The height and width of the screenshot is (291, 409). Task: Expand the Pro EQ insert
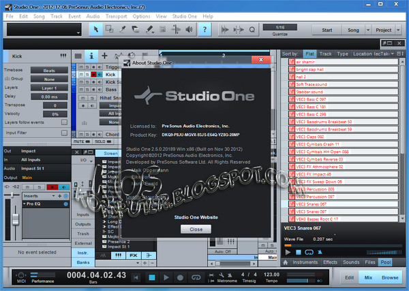coord(25,204)
